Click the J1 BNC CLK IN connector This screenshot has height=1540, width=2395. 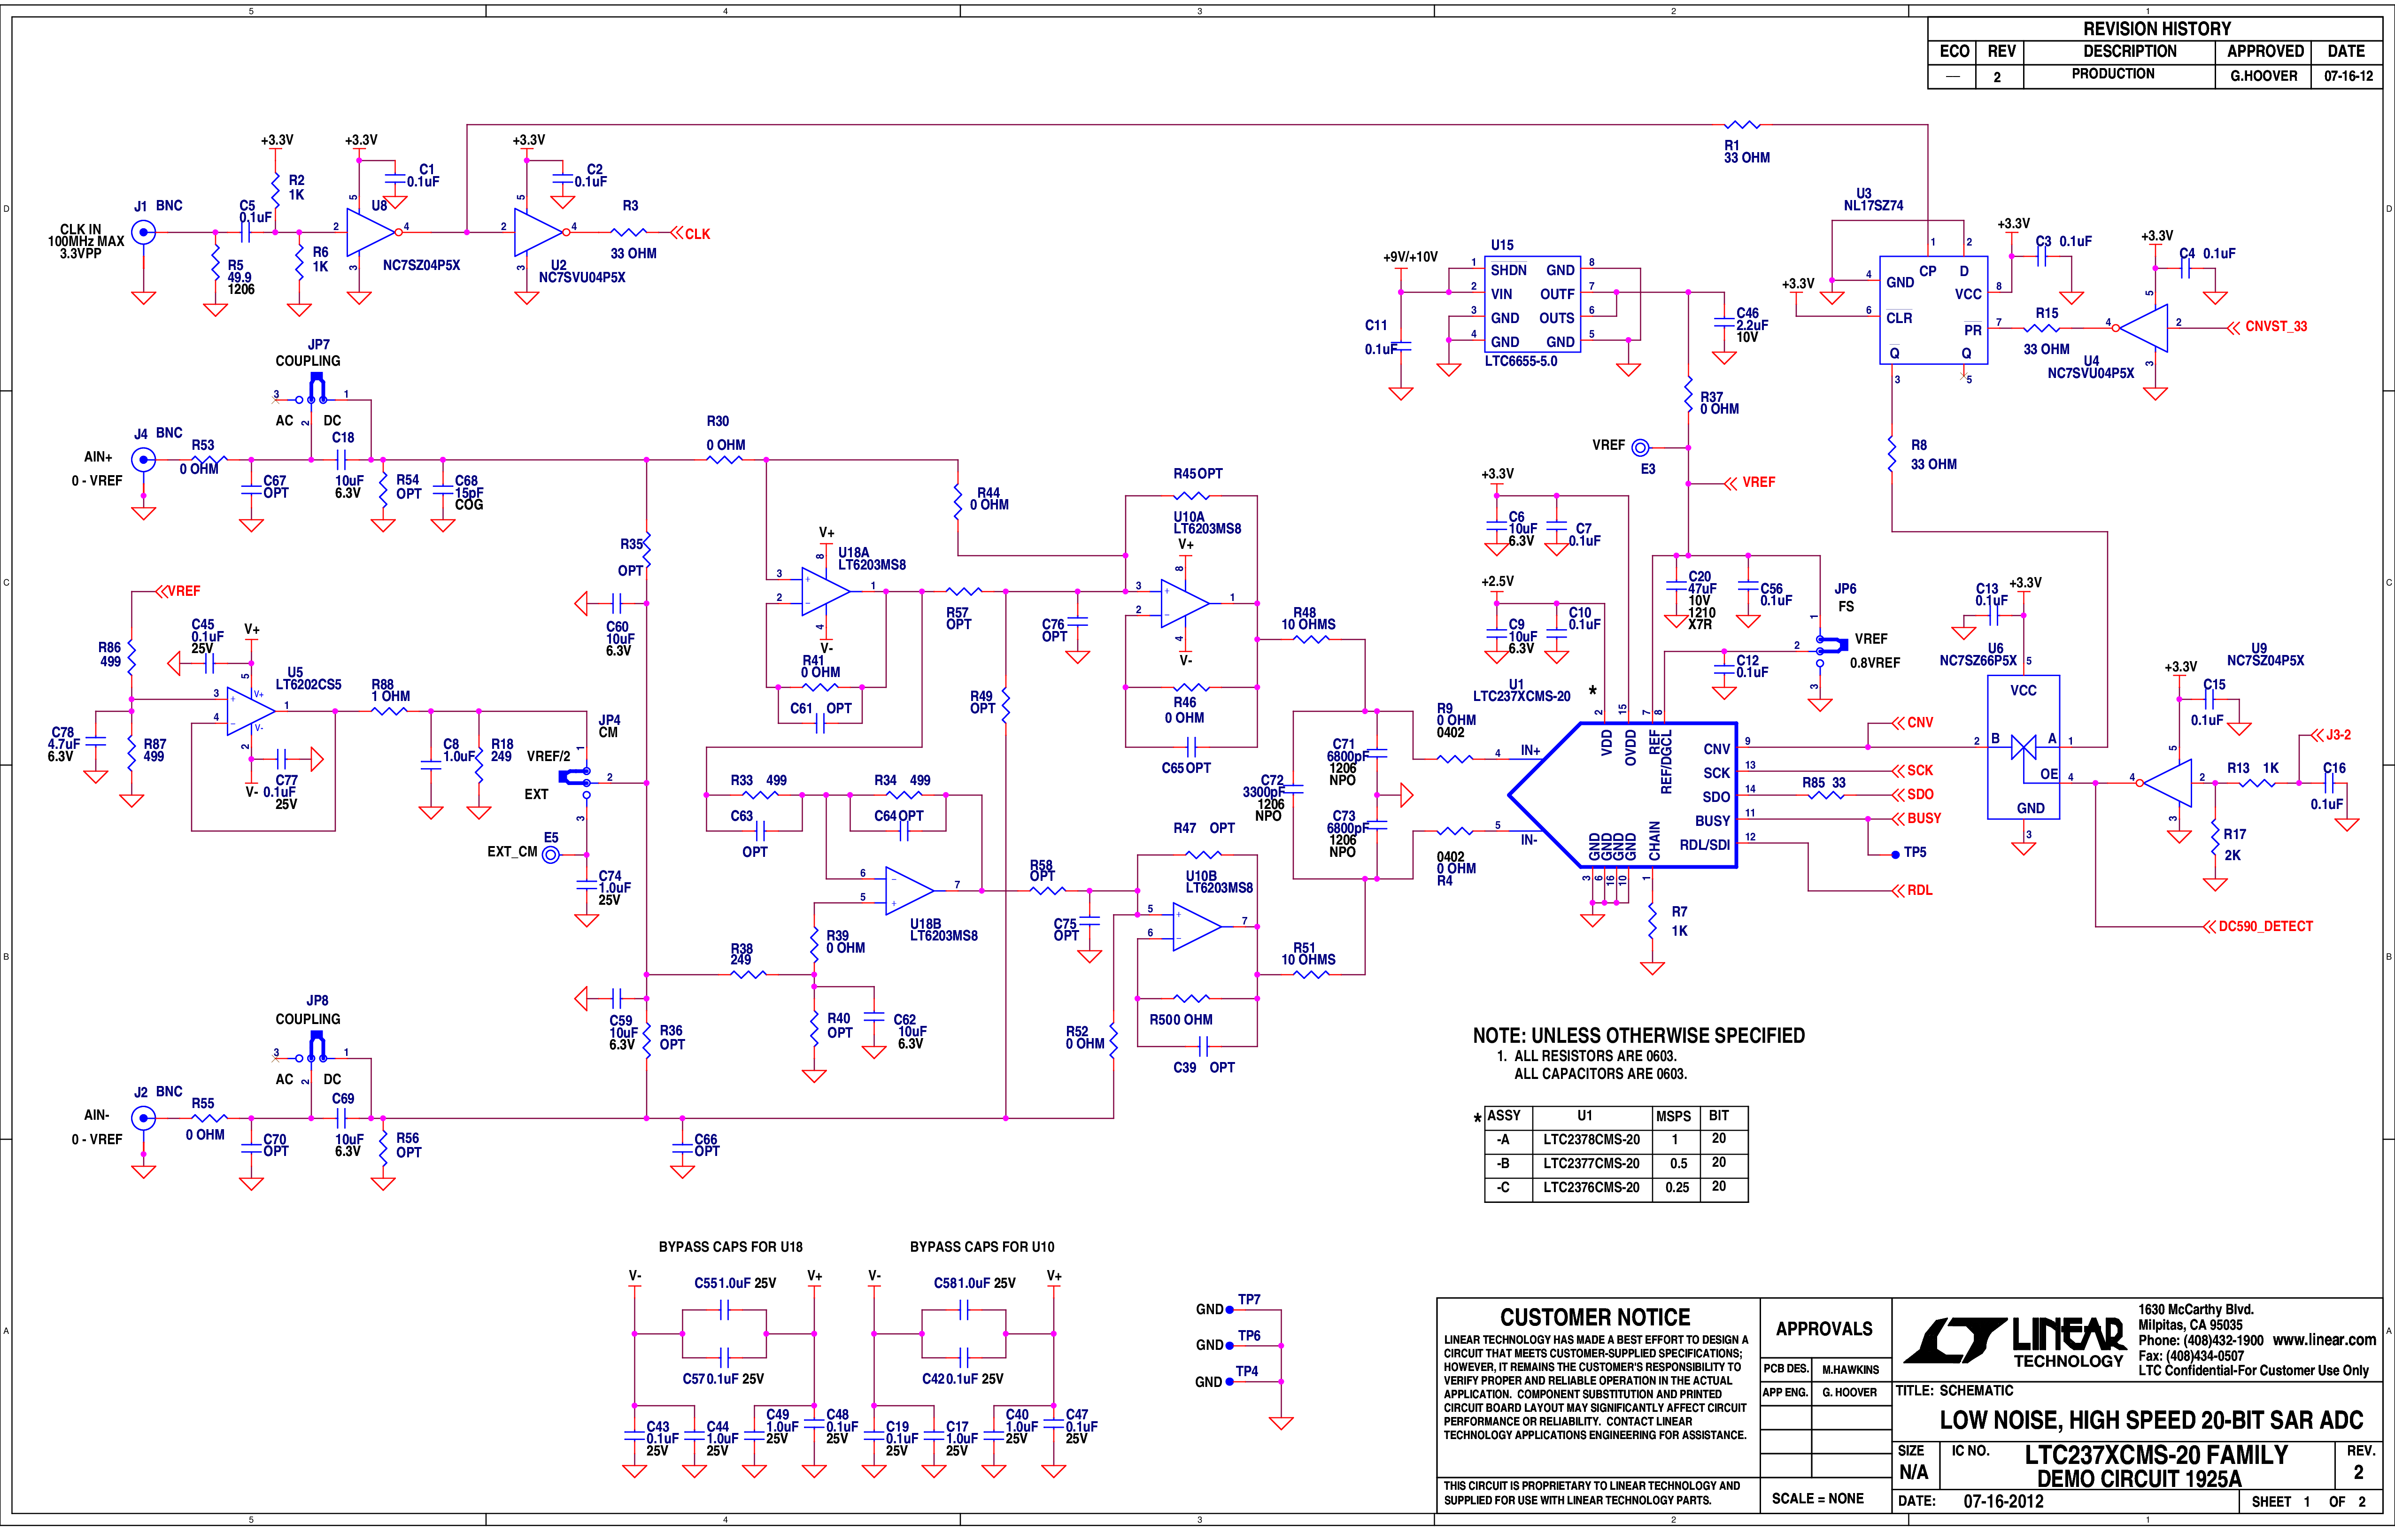[x=144, y=232]
